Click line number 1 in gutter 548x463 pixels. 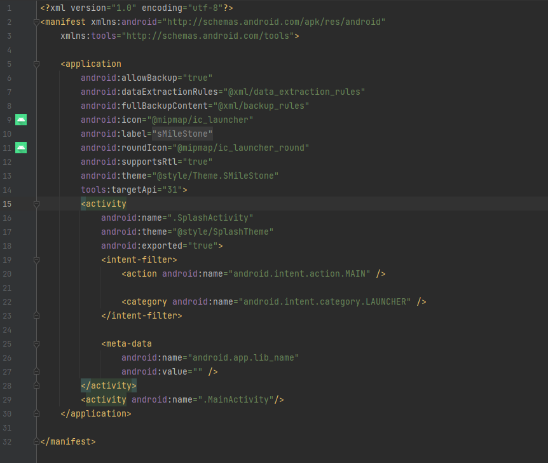pos(9,8)
